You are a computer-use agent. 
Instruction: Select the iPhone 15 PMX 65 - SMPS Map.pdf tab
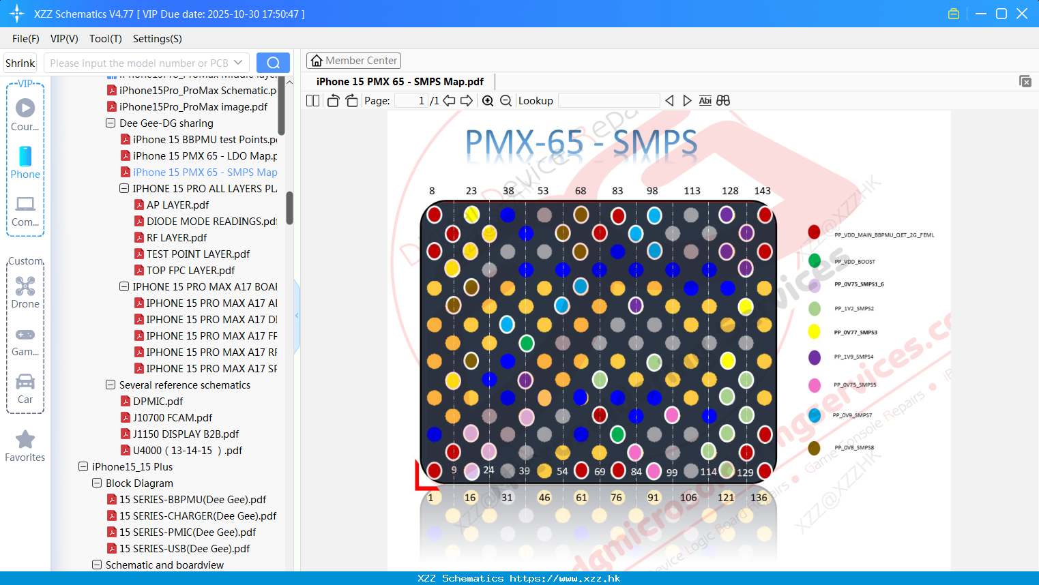click(400, 81)
